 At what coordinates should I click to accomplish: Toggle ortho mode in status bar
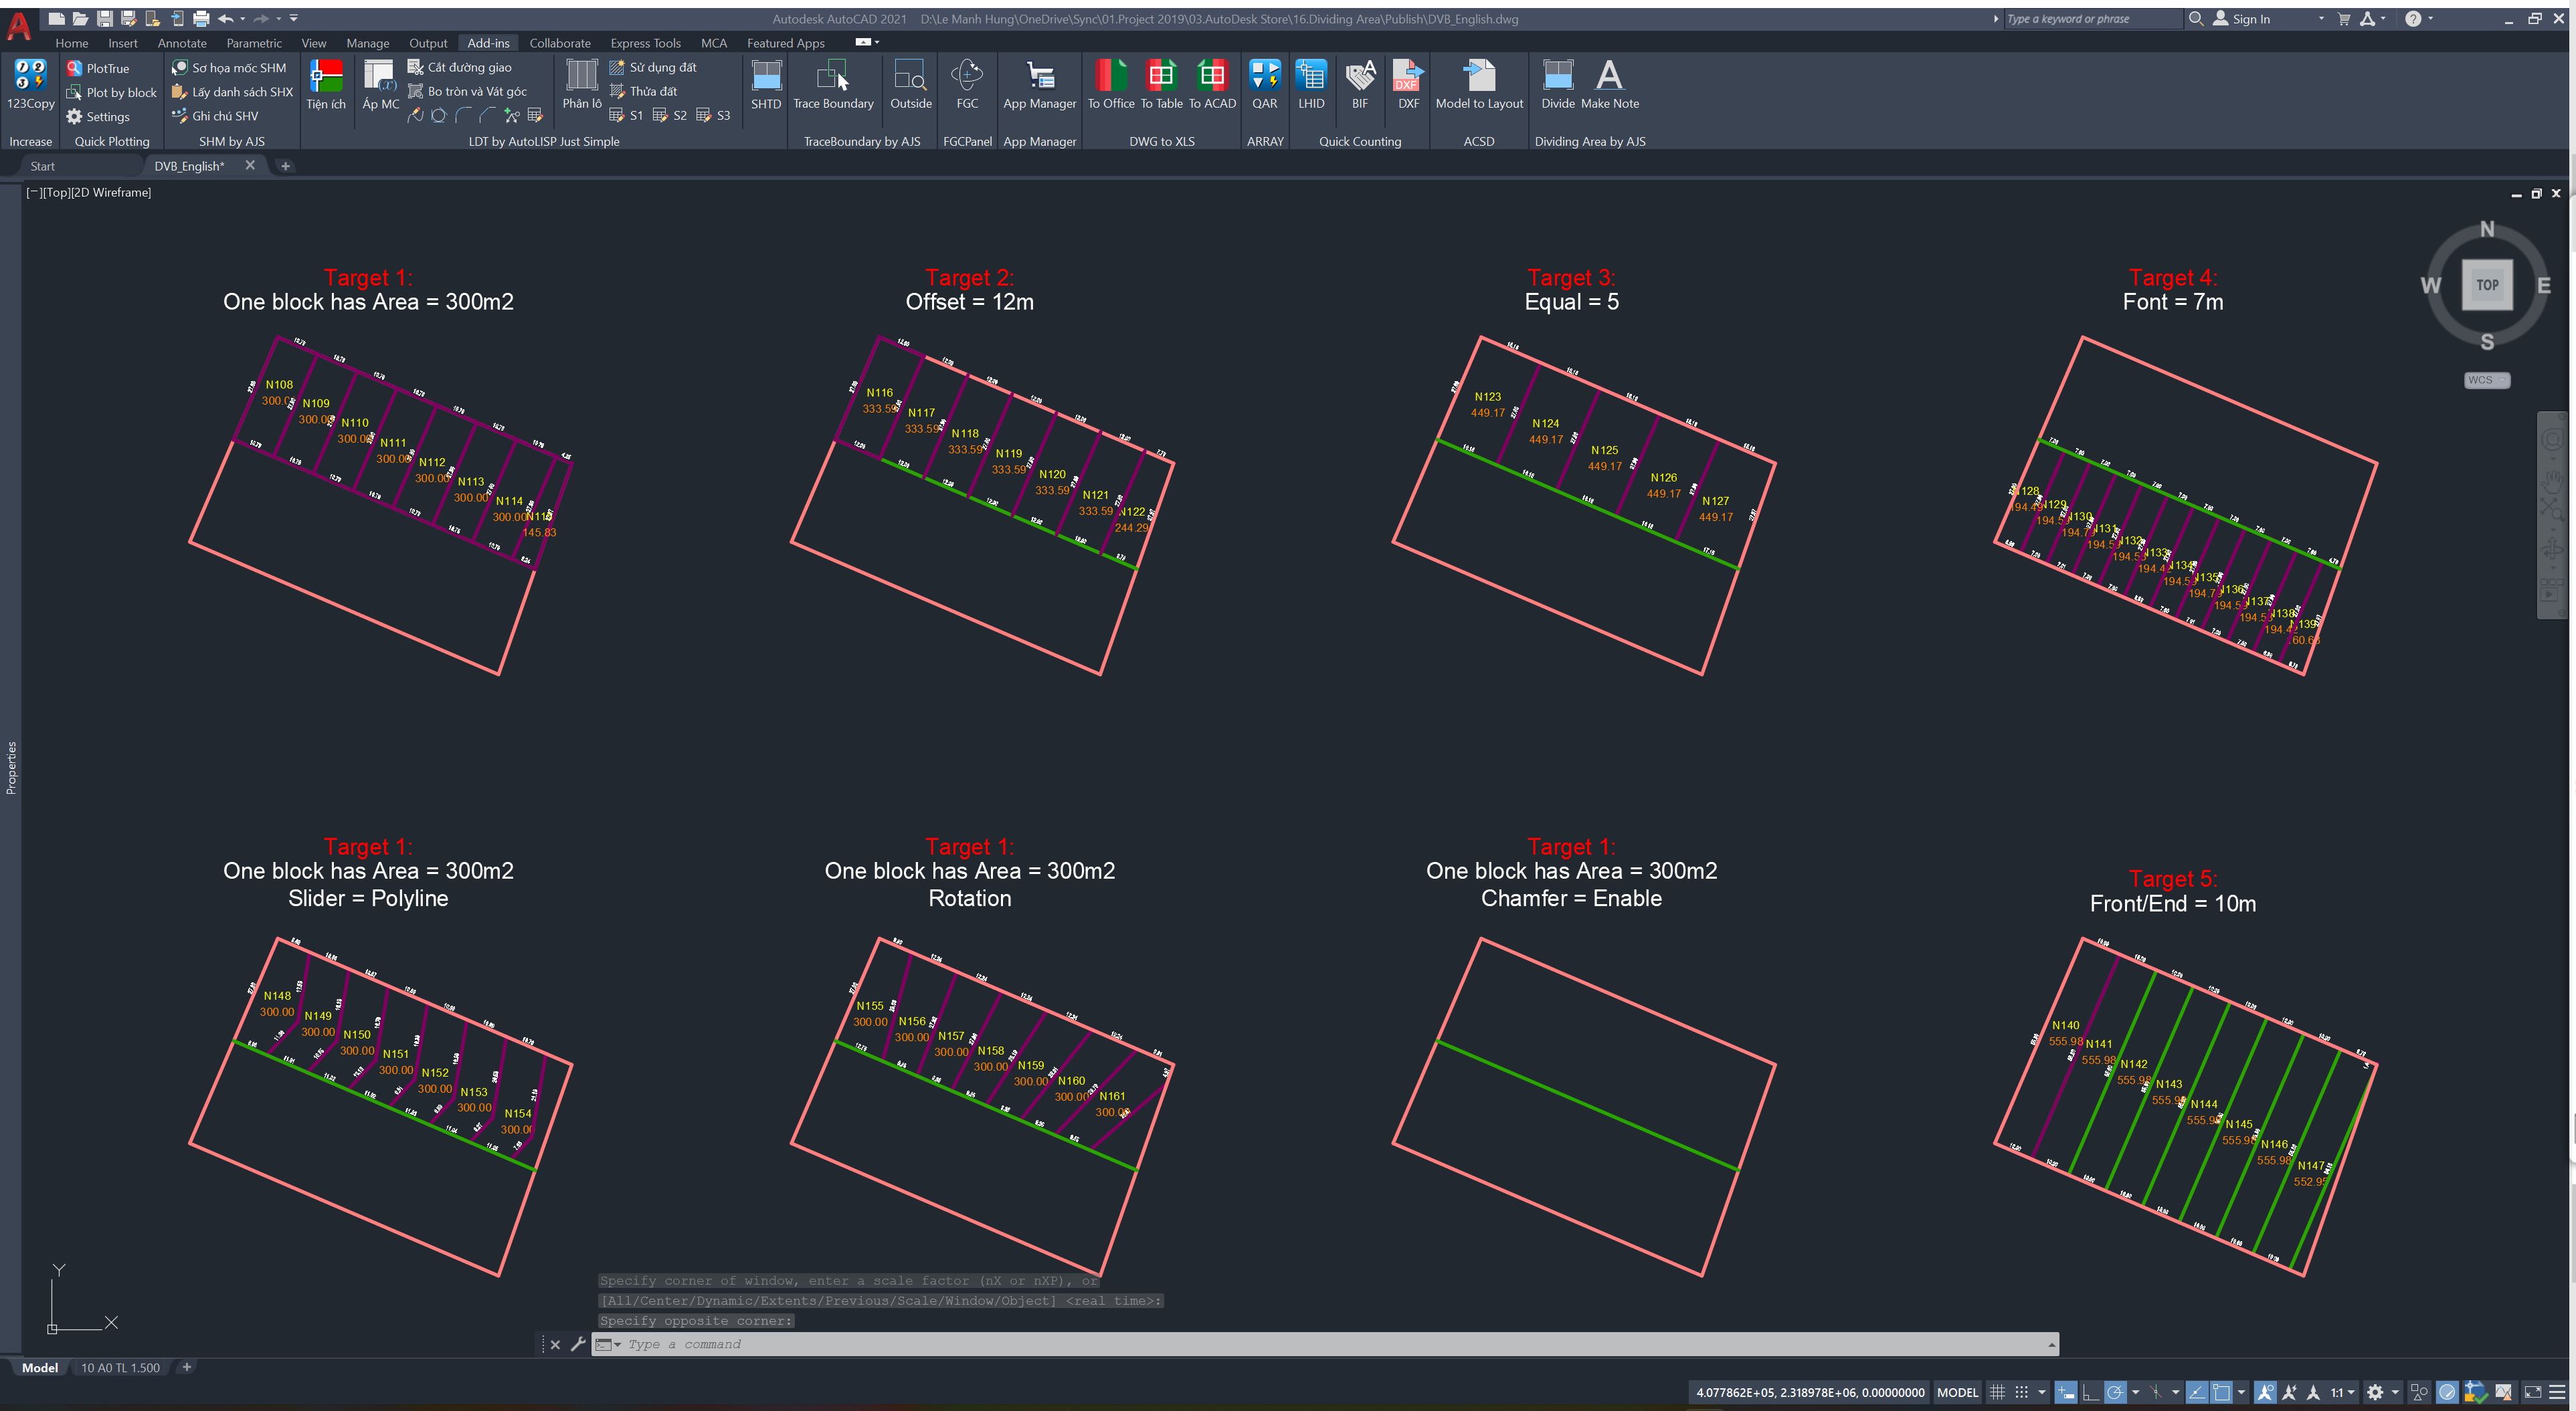pos(2091,1392)
